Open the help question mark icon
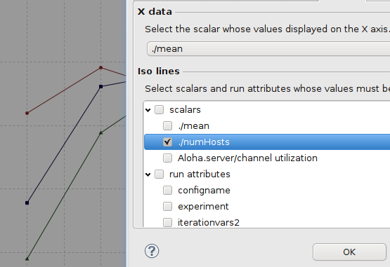Viewport: 390px width, 267px height. click(152, 251)
